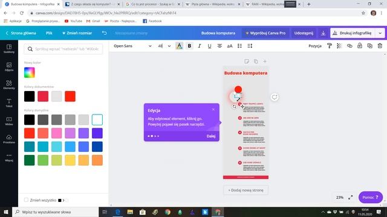Screen dimensions: 387x217
Task: Close the Edycja tooltip
Action: coord(213,110)
